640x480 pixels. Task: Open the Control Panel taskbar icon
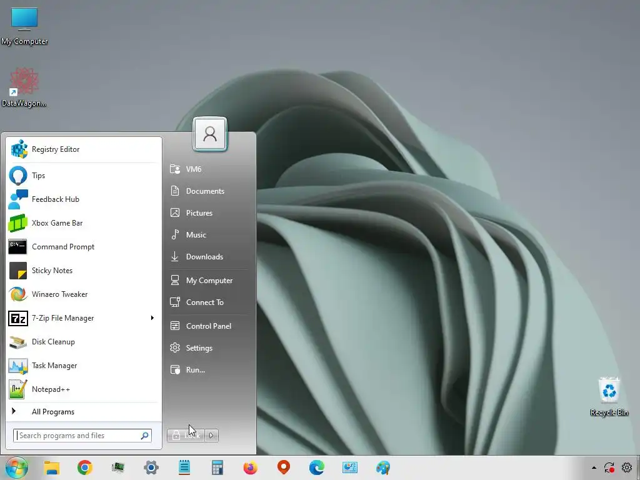pyautogui.click(x=350, y=467)
